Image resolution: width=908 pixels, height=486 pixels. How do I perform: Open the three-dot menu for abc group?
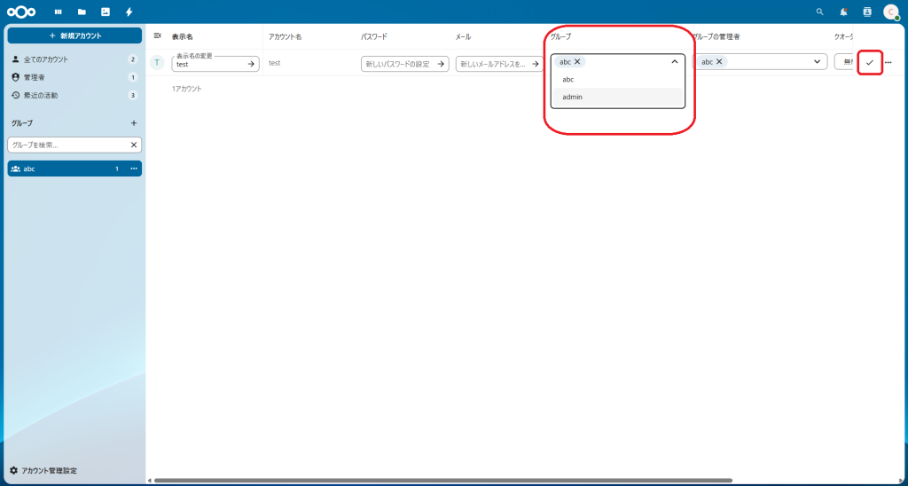pos(134,169)
